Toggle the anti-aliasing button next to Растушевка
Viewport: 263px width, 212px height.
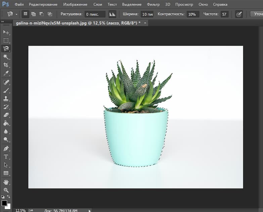(x=112, y=14)
